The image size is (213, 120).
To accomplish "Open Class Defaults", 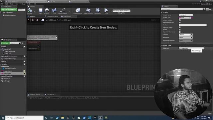I will tap(88, 11).
